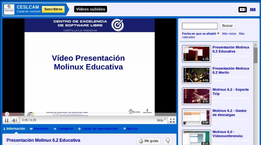Click the CESLCAM channel avatar icon

pos(9,9)
